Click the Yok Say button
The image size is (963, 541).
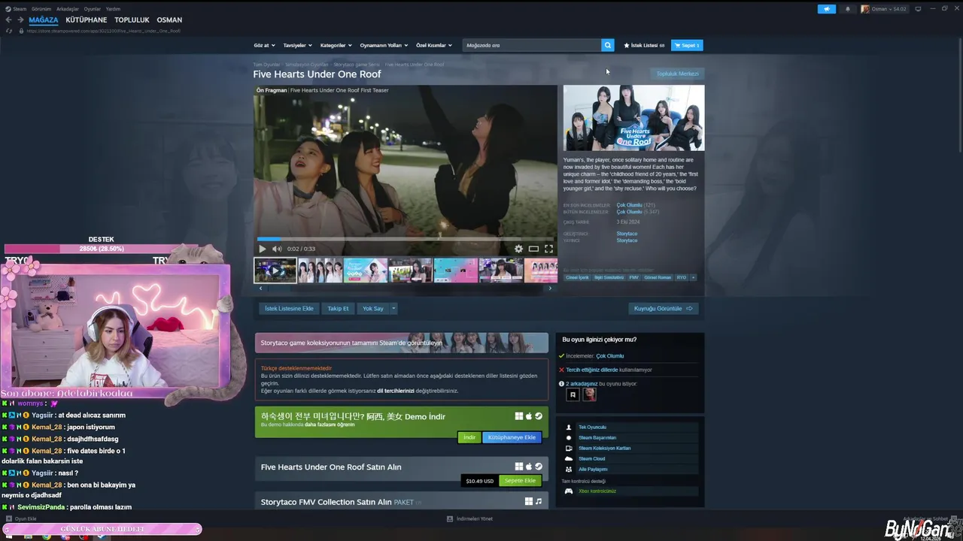(373, 308)
